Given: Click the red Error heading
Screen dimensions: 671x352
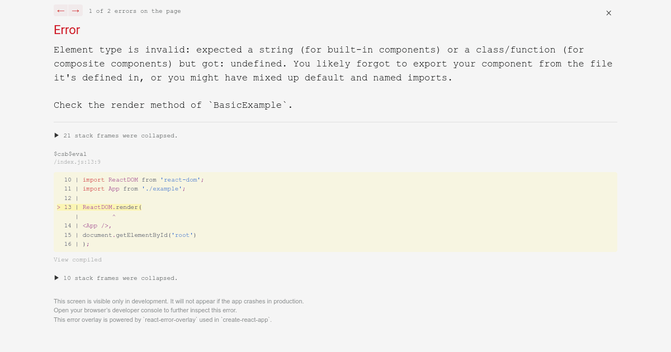Looking at the screenshot, I should [67, 30].
